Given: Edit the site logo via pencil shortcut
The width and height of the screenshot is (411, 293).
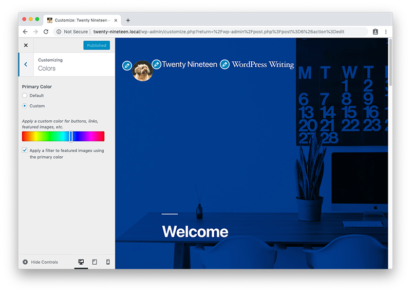Looking at the screenshot, I should (127, 66).
